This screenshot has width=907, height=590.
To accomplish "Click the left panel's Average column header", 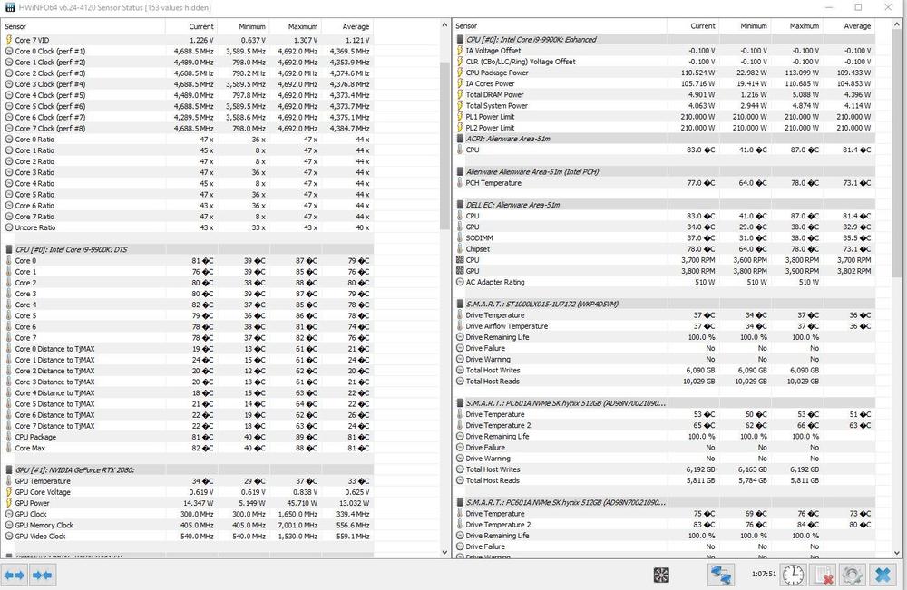I will tap(355, 26).
